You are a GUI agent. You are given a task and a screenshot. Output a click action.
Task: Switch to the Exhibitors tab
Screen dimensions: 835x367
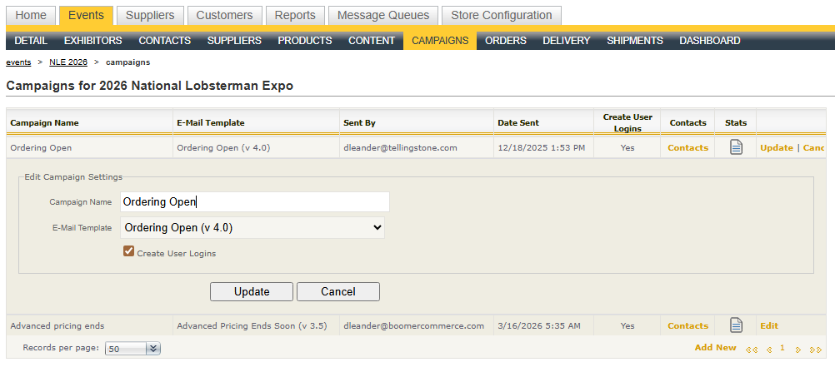tap(92, 41)
